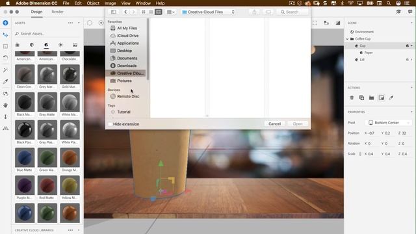Switch file dialog to list view

tap(151, 12)
